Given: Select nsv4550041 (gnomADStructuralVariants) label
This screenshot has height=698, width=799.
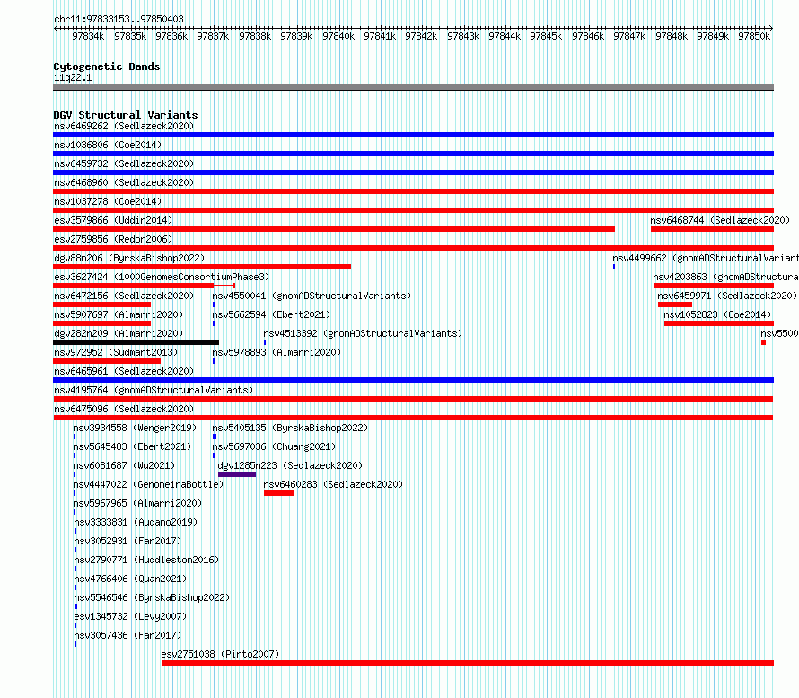Looking at the screenshot, I should pos(312,296).
